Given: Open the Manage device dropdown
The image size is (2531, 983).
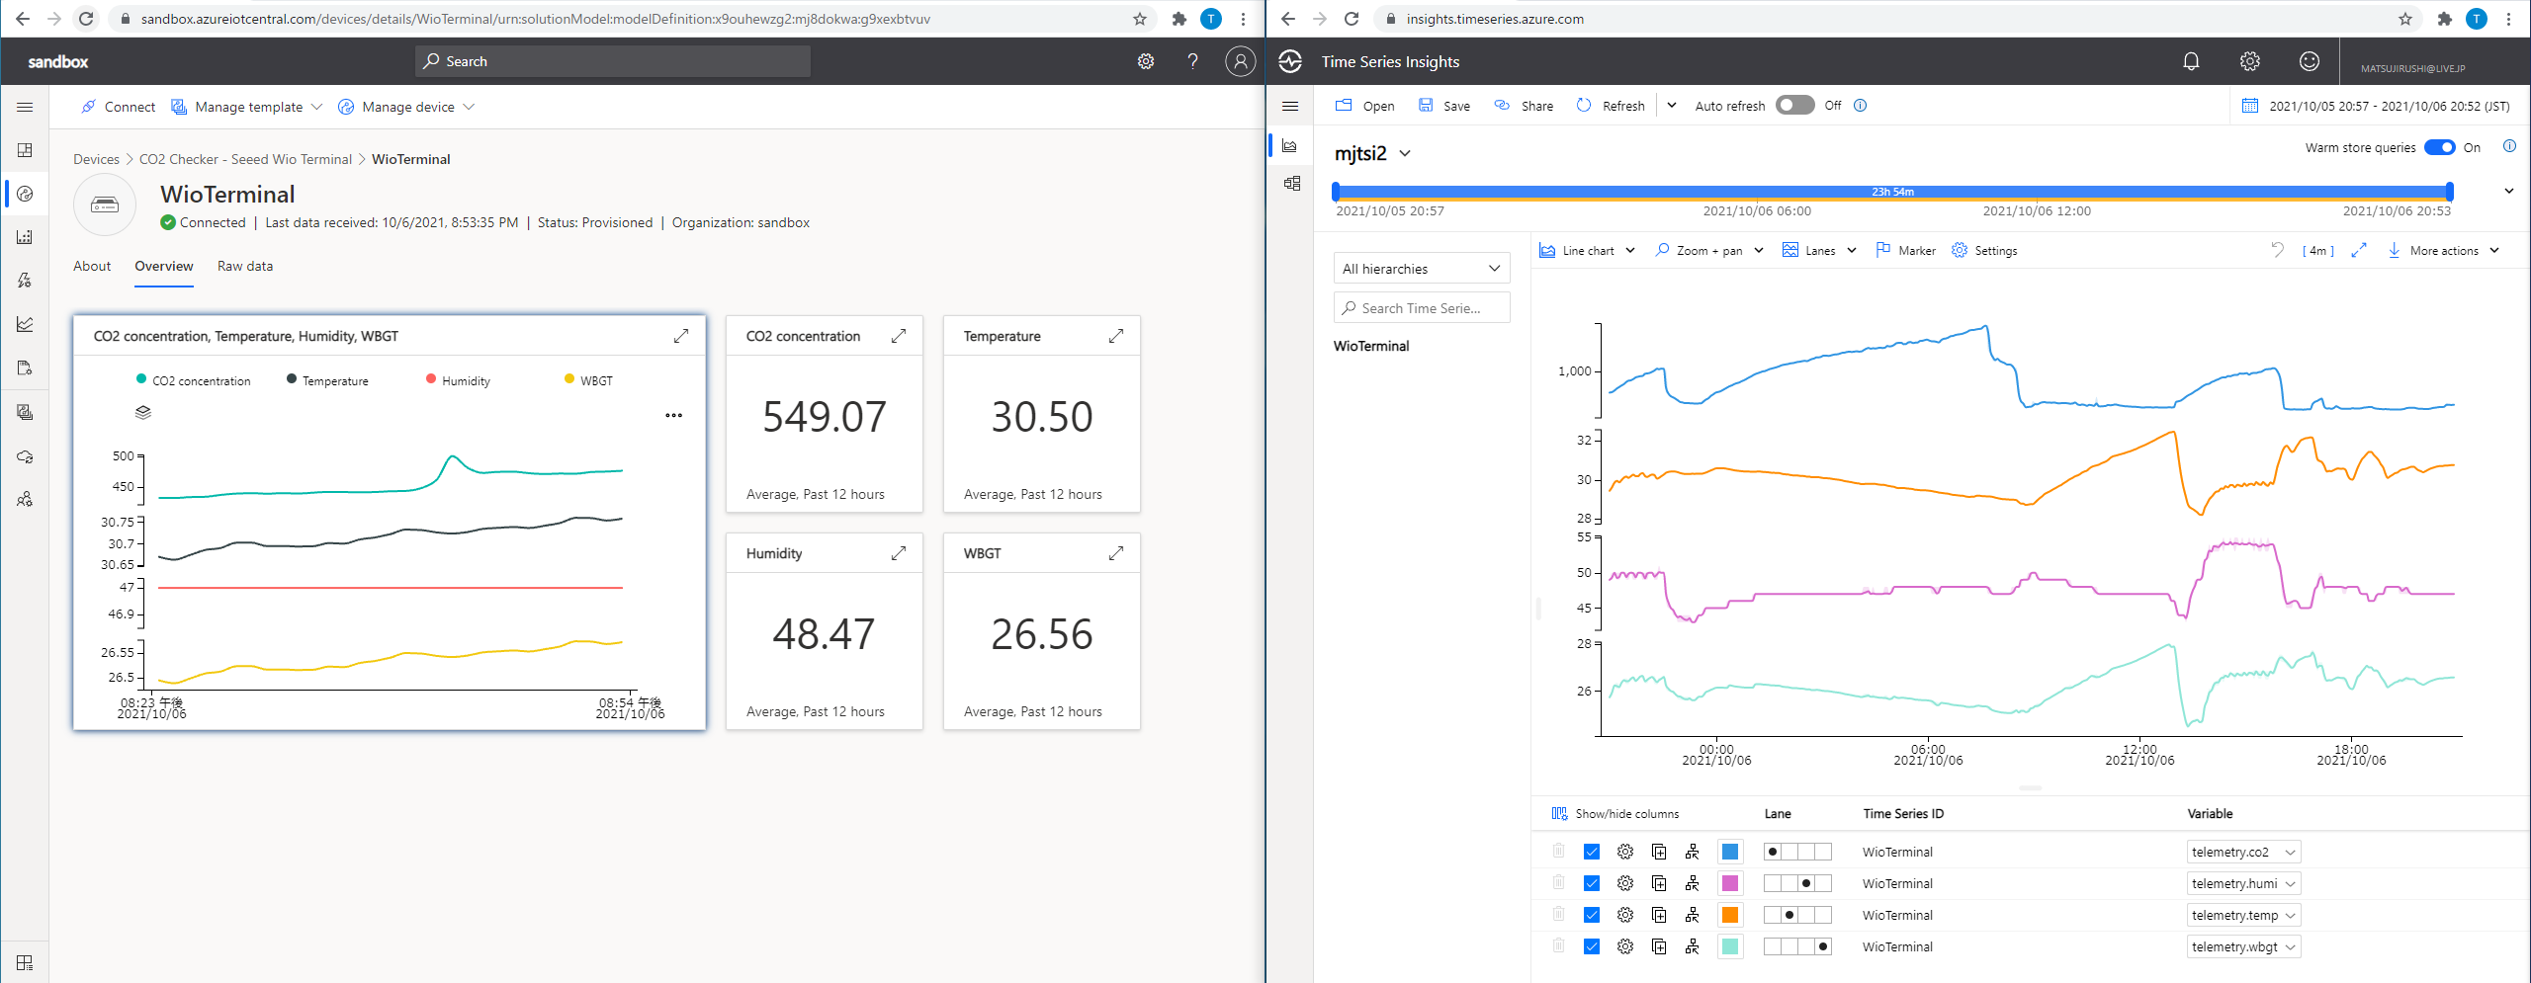Looking at the screenshot, I should coord(406,107).
